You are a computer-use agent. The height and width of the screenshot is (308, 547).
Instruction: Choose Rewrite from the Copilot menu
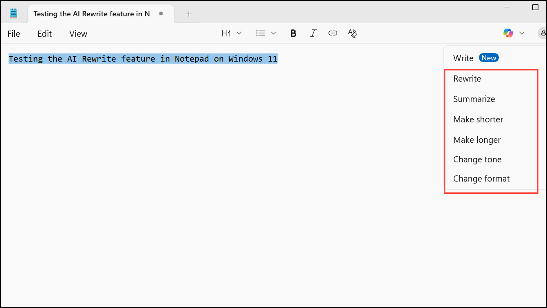pyautogui.click(x=467, y=79)
